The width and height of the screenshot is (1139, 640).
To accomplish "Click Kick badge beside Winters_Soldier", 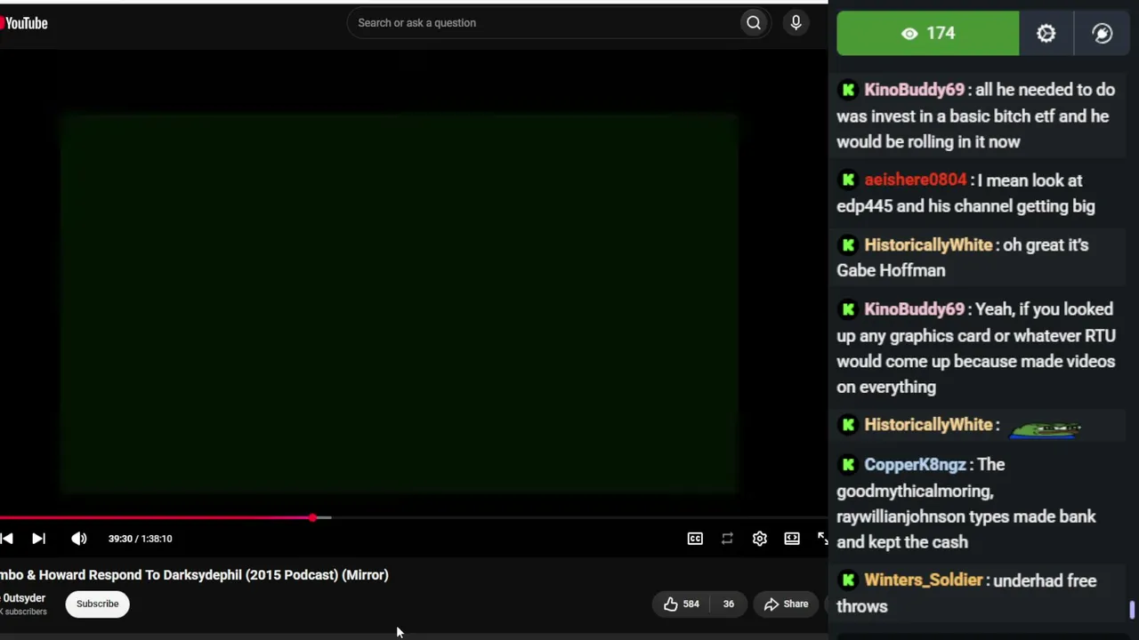I will tap(848, 580).
